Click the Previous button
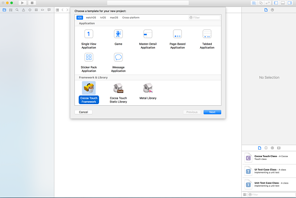Screen dimensions: 296x198 tap(192, 112)
